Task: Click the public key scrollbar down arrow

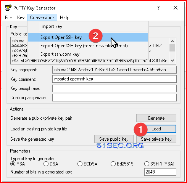Action: [x=172, y=61]
